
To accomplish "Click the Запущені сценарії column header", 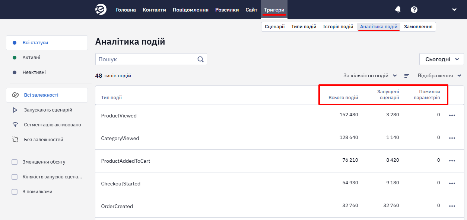I will pyautogui.click(x=388, y=95).
